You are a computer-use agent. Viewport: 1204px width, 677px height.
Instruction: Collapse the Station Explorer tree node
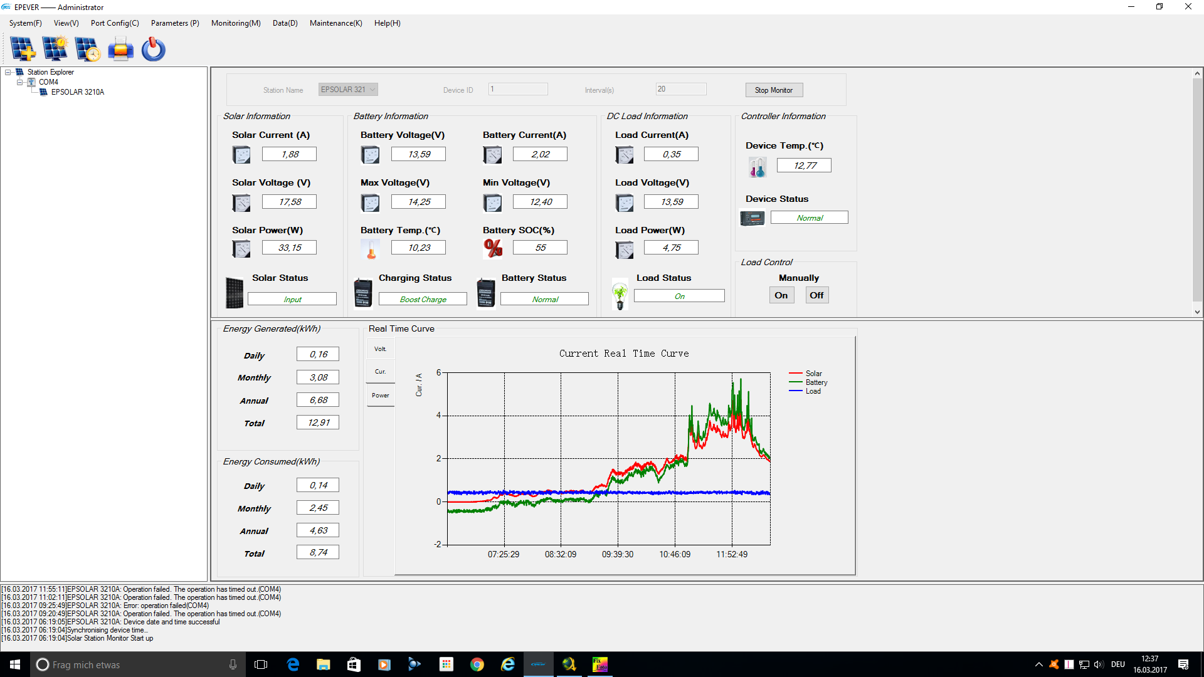pyautogui.click(x=8, y=72)
